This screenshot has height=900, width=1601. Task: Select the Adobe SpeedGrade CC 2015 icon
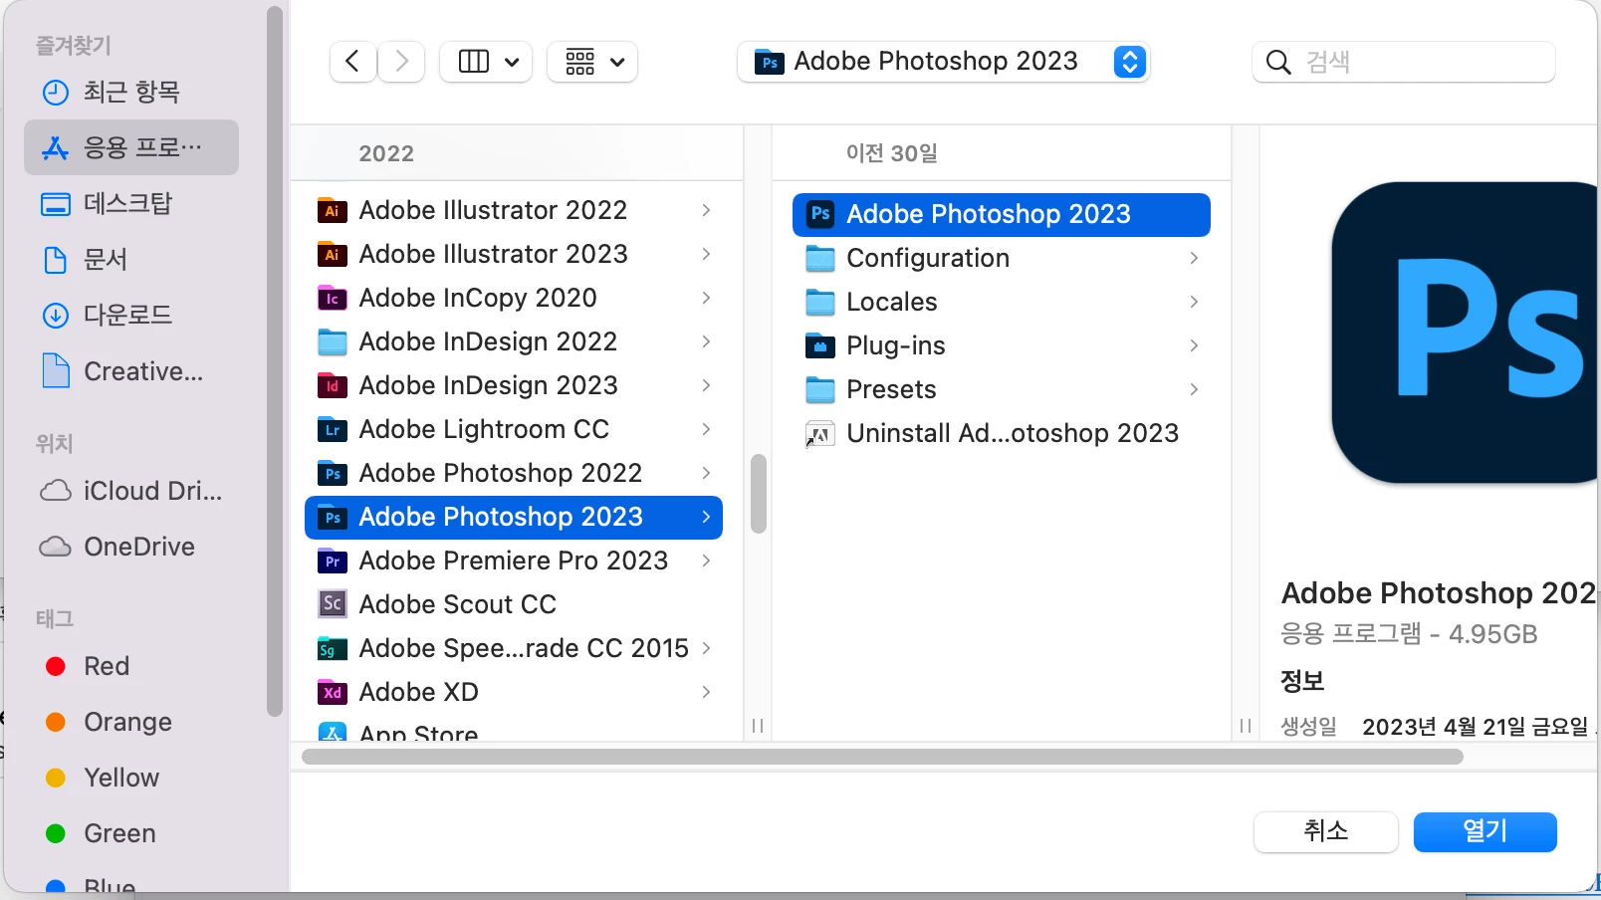333,648
